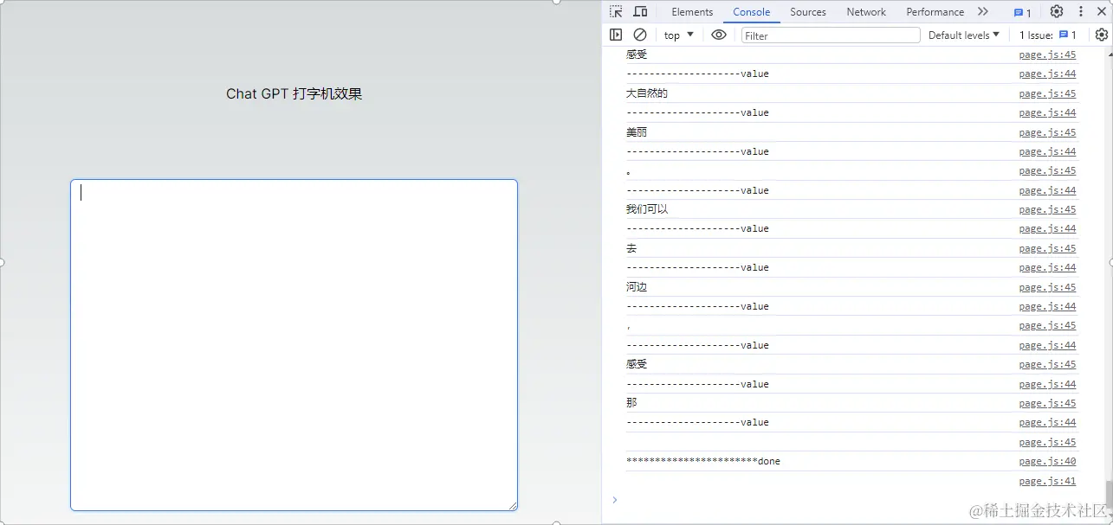Click the 我们可以 log entry
The width and height of the screenshot is (1113, 525).
[647, 209]
